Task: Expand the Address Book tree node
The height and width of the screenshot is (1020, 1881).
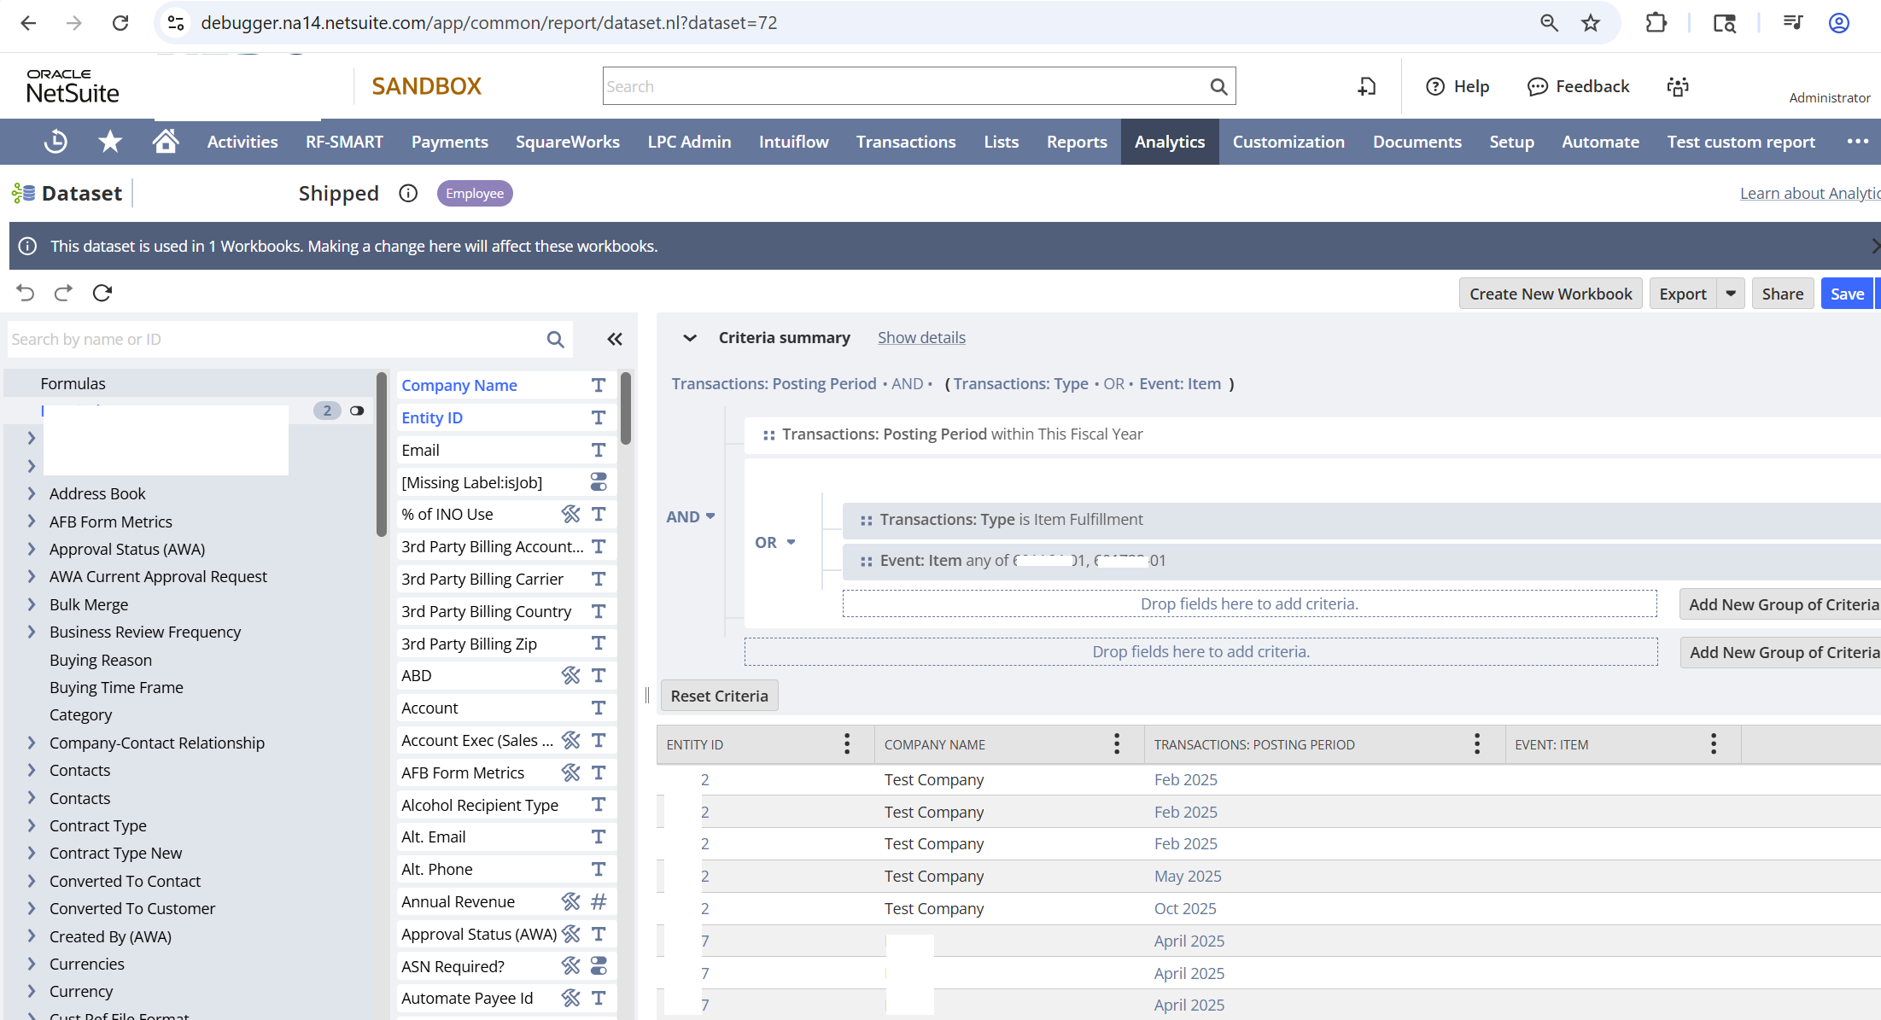Action: click(x=32, y=493)
